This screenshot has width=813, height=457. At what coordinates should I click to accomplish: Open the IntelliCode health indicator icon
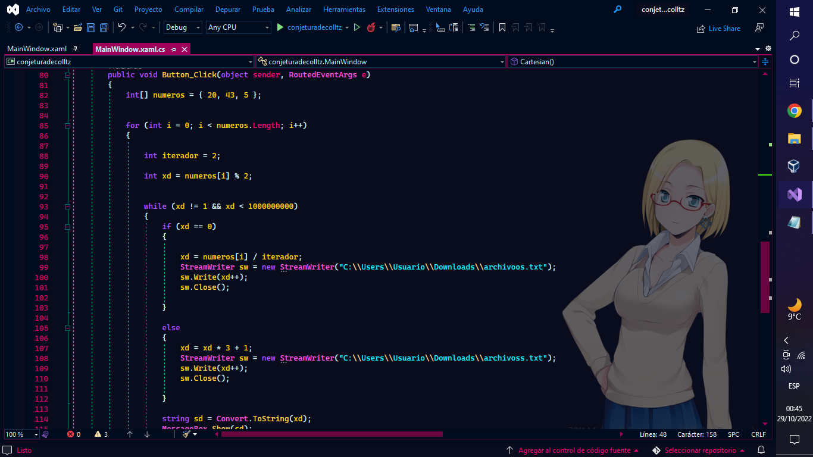pos(45,434)
